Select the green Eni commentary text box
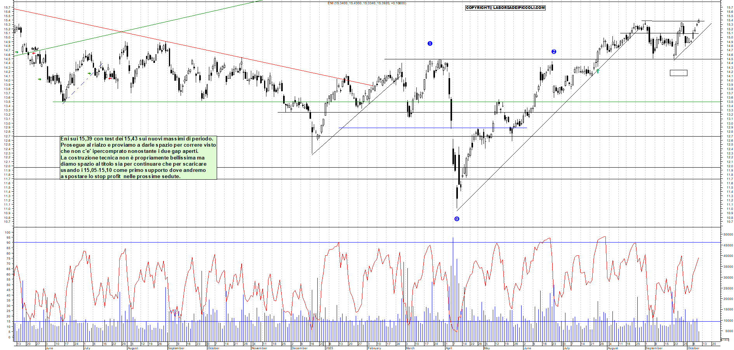The image size is (734, 350). 138,158
